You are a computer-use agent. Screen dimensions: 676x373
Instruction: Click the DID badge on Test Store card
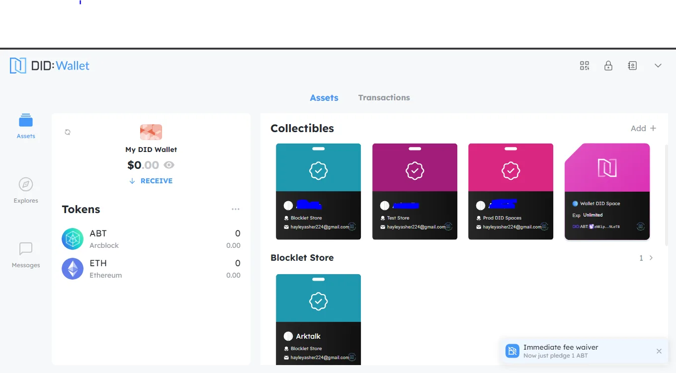pyautogui.click(x=448, y=226)
